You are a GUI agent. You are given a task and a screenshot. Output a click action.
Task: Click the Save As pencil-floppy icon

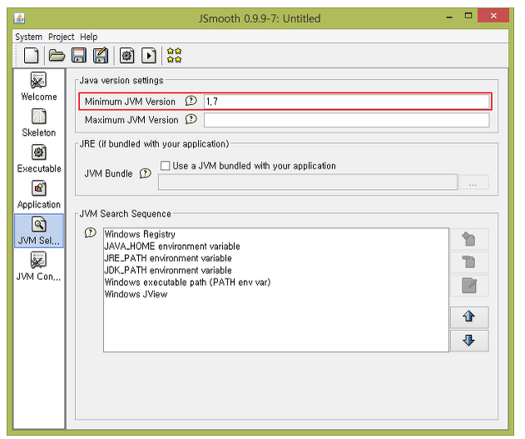(101, 55)
